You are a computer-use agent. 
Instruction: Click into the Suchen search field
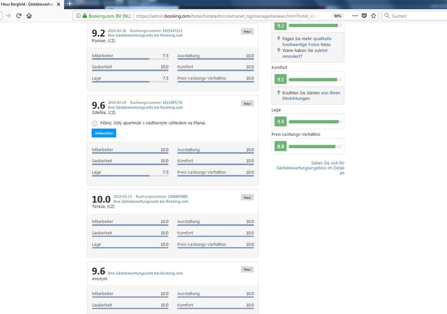click(x=415, y=16)
